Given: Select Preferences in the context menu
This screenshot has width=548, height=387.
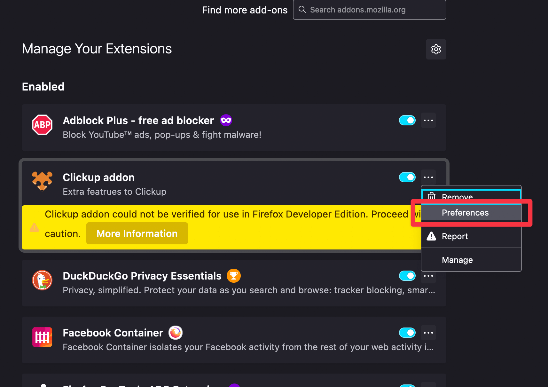Looking at the screenshot, I should pos(471,213).
